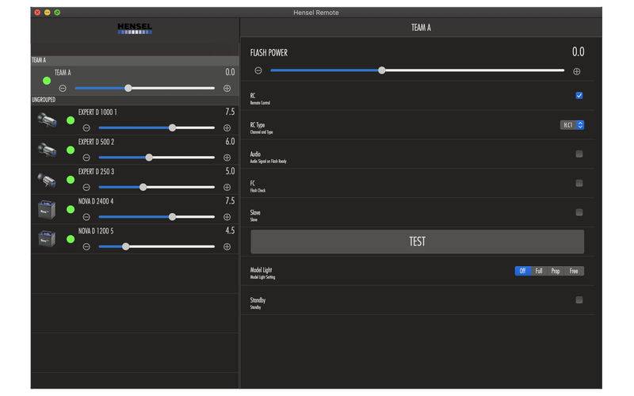
Task: Click plus icon for Nova D 2400 4
Action: click(227, 217)
